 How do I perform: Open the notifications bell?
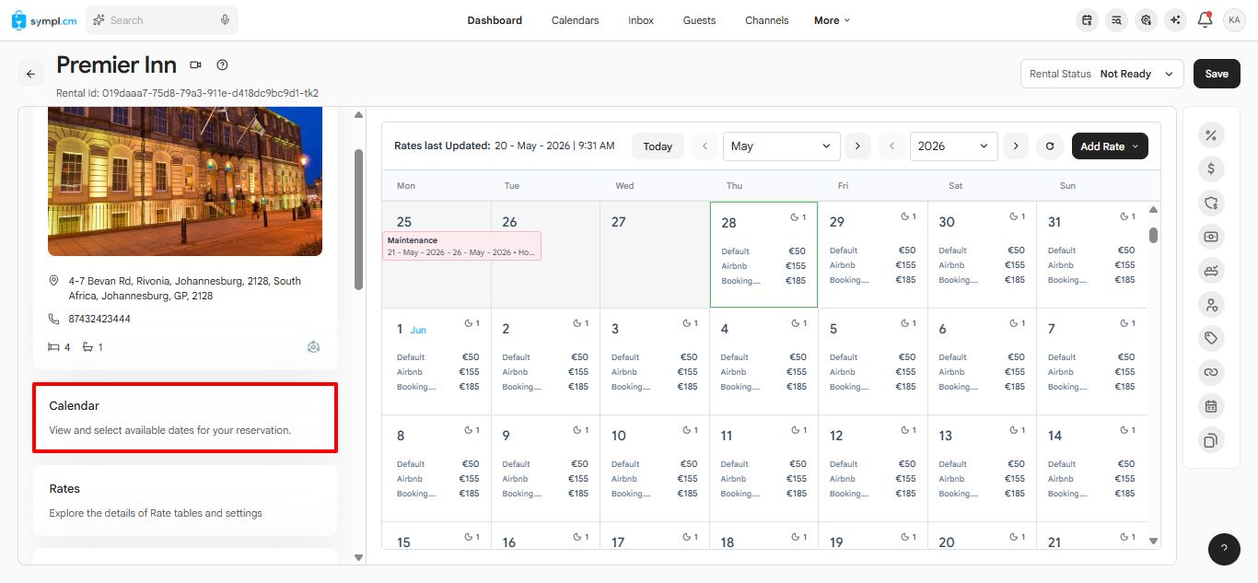1205,19
